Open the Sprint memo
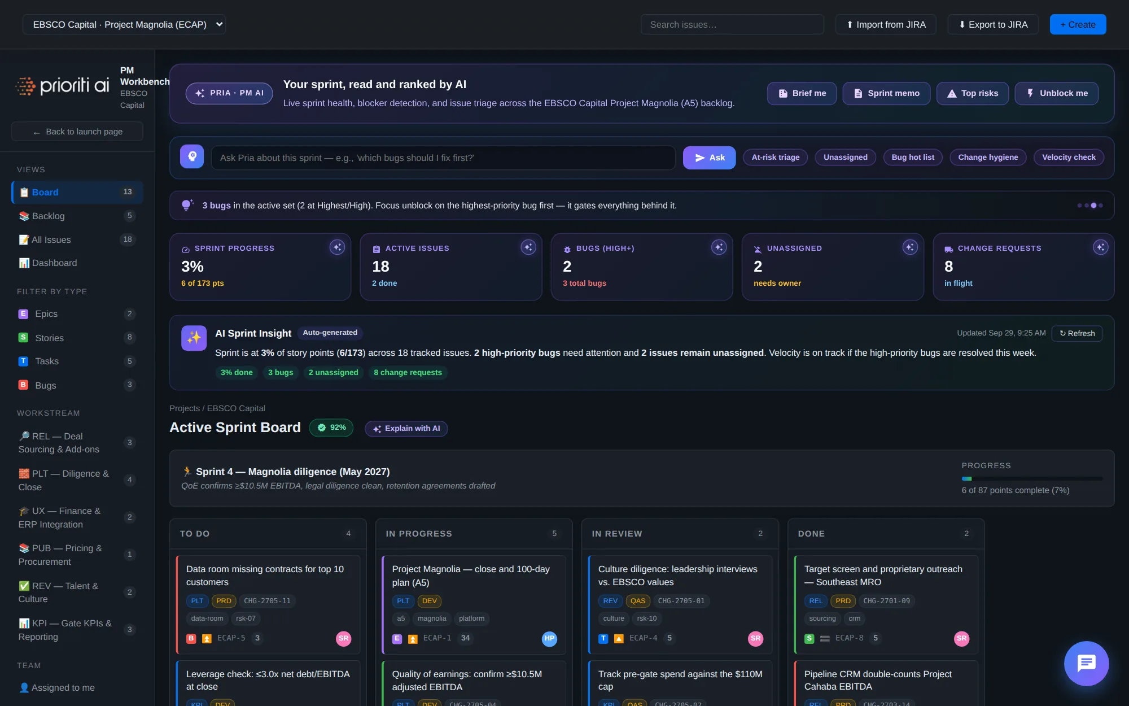1129x706 pixels. click(886, 93)
